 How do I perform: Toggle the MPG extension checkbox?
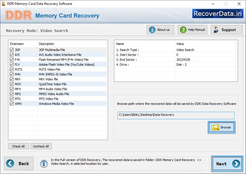(x=11, y=94)
